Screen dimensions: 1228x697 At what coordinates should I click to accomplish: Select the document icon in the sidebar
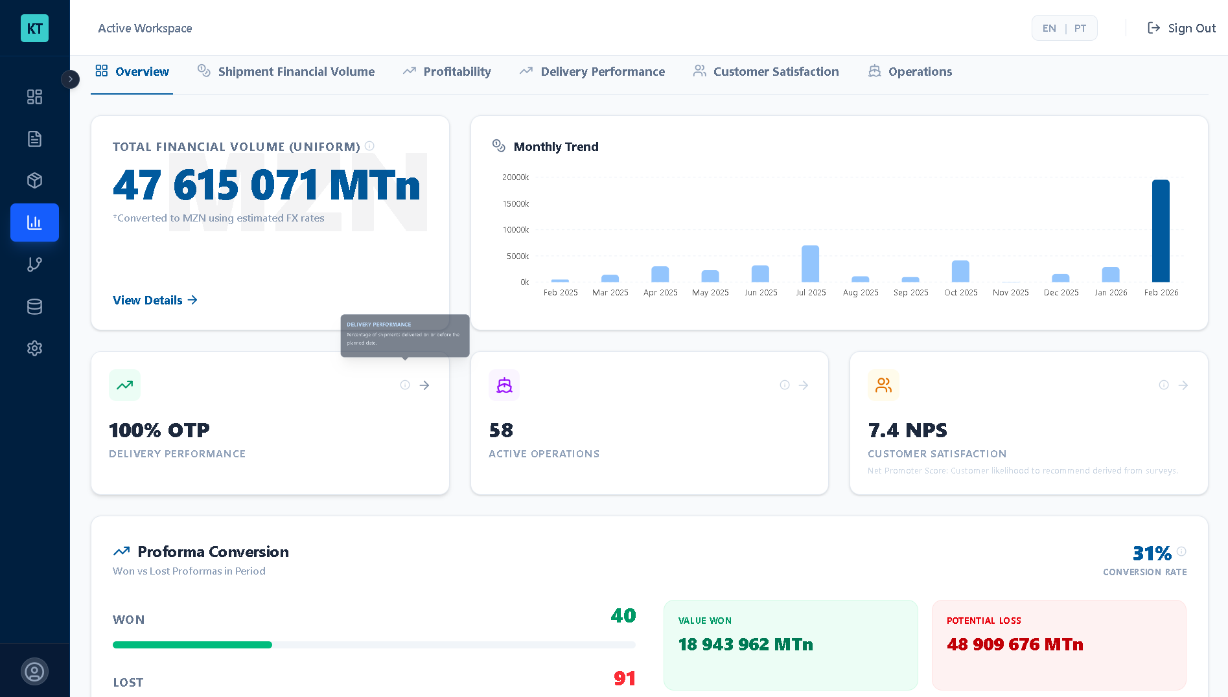(34, 139)
